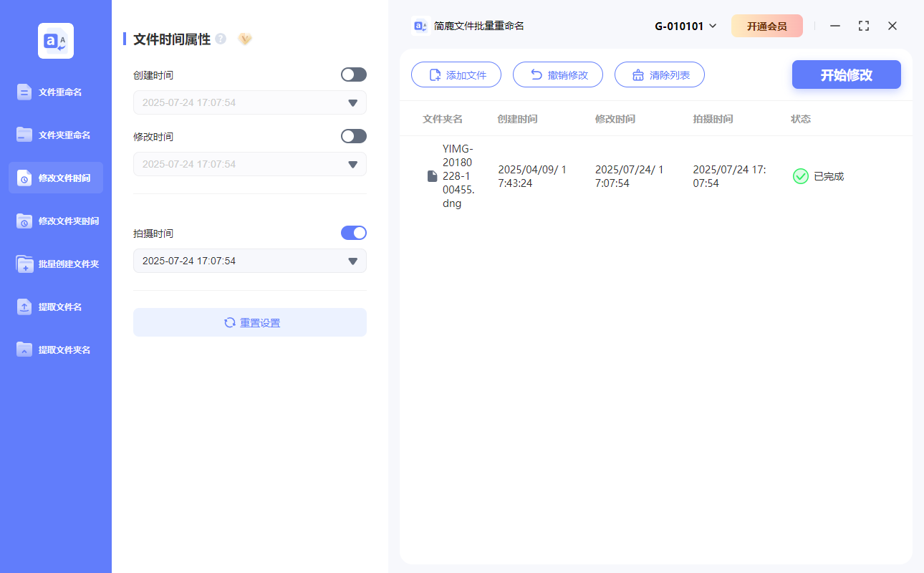Click 清除列表 to clear the file list
The image size is (924, 573).
click(x=659, y=74)
